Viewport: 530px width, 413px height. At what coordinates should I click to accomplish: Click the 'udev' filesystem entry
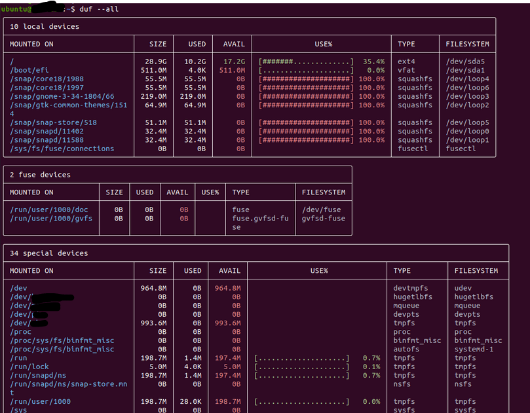(x=463, y=288)
